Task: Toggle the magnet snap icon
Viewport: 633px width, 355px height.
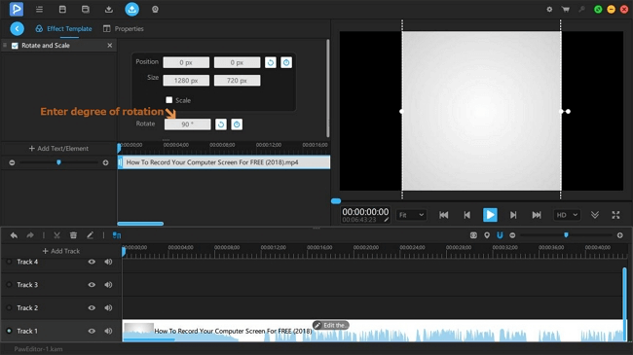Action: [500, 235]
